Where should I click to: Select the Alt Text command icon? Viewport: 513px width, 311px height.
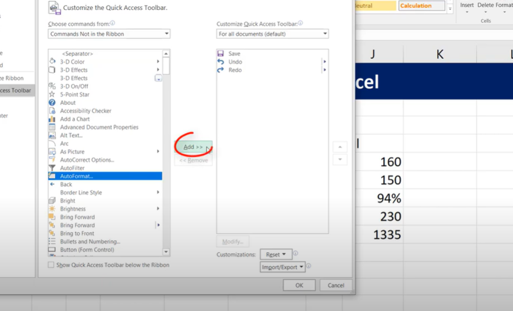(52, 135)
